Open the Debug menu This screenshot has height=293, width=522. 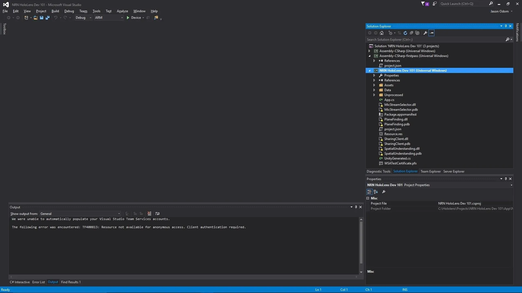coord(69,11)
